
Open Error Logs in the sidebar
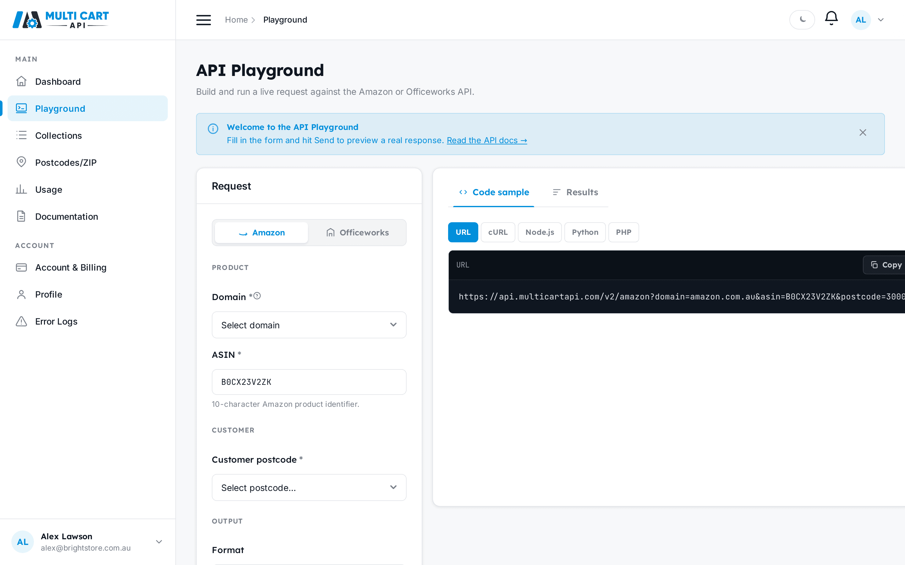tap(87, 321)
